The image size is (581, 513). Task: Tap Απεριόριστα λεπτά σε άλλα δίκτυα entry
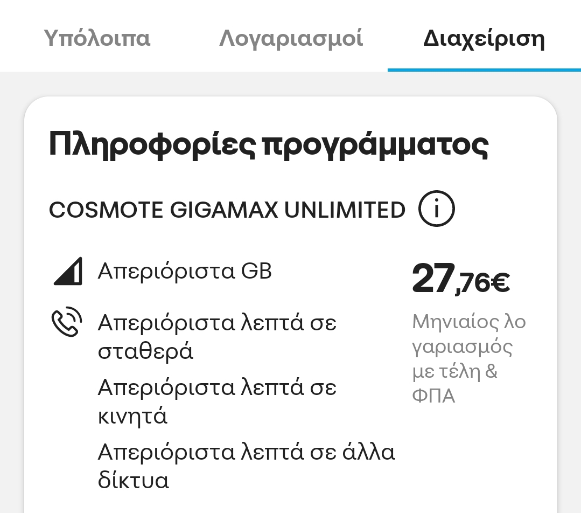246,466
